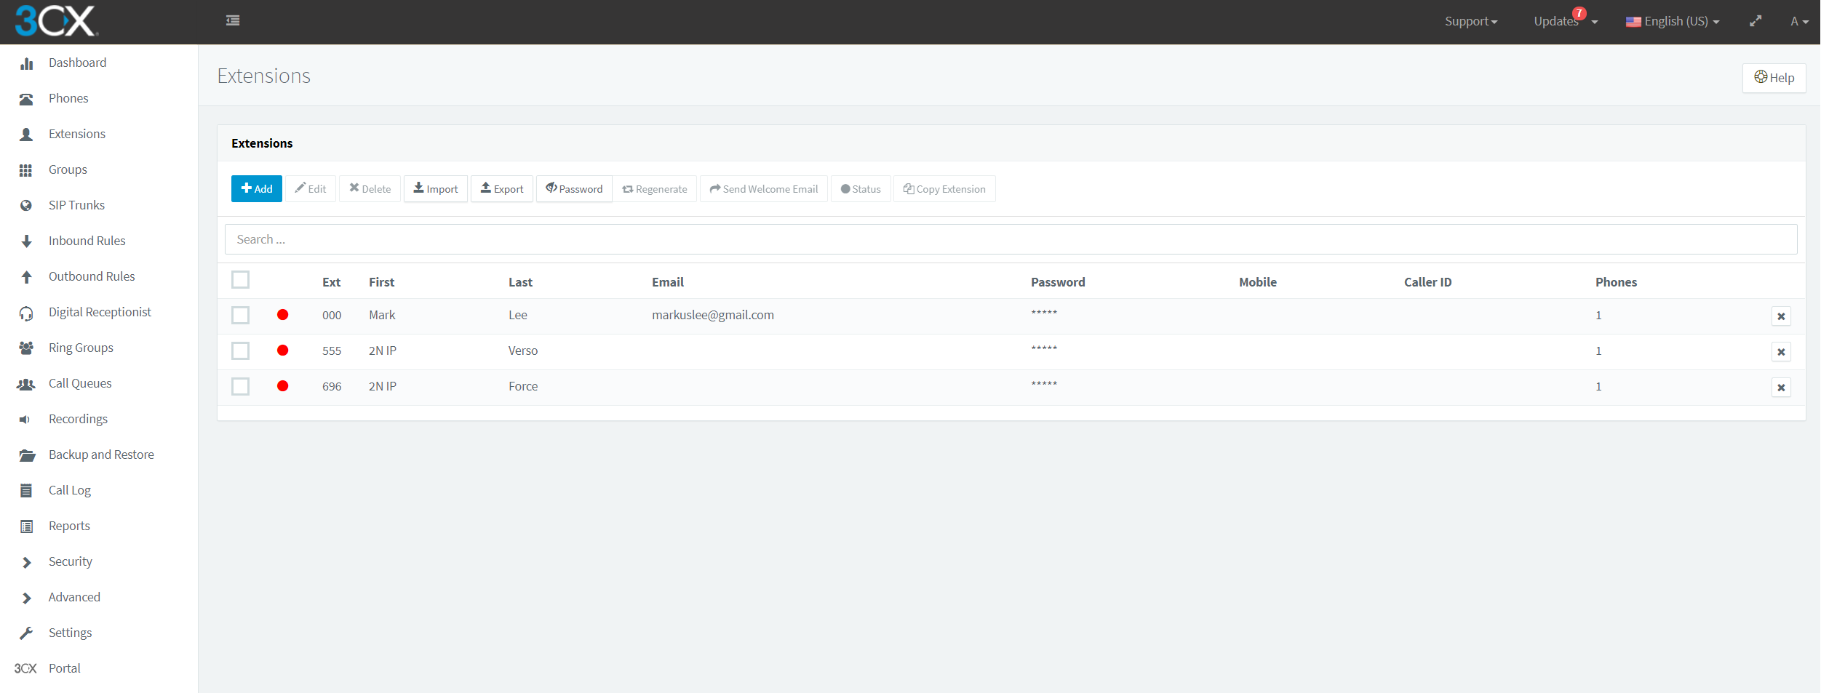Toggle the sidebar collapse hamburger icon
This screenshot has height=693, width=1821.
[x=233, y=20]
